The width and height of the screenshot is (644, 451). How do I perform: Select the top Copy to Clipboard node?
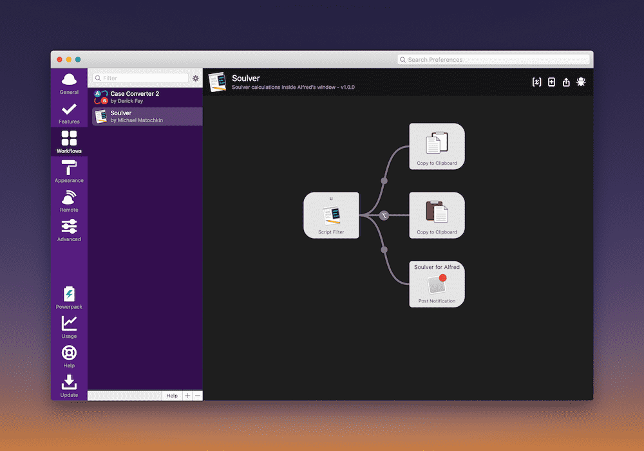[437, 146]
